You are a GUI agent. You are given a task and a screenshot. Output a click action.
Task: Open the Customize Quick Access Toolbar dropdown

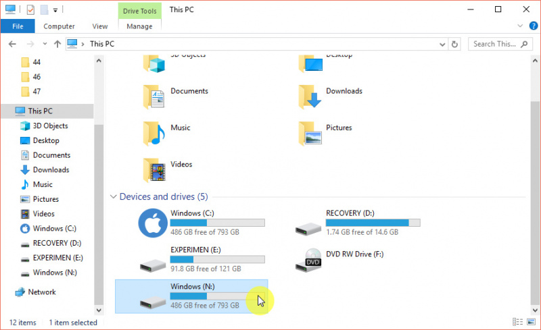click(x=55, y=10)
